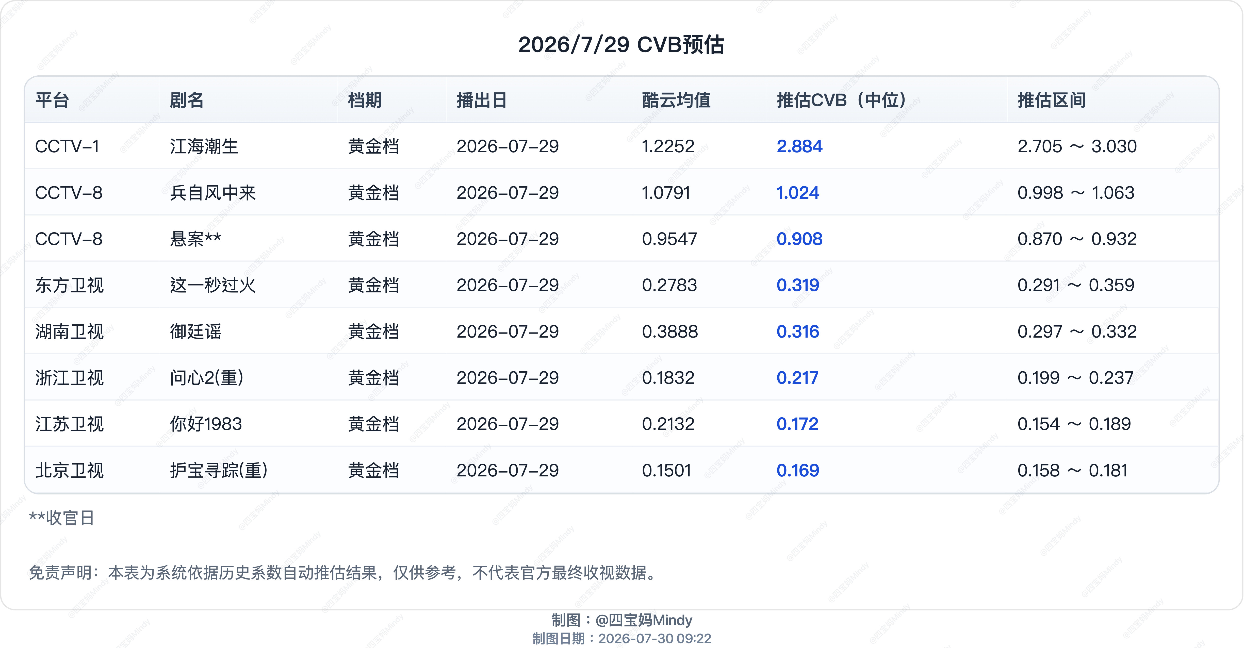Click the blue CVB value 1.024

798,193
